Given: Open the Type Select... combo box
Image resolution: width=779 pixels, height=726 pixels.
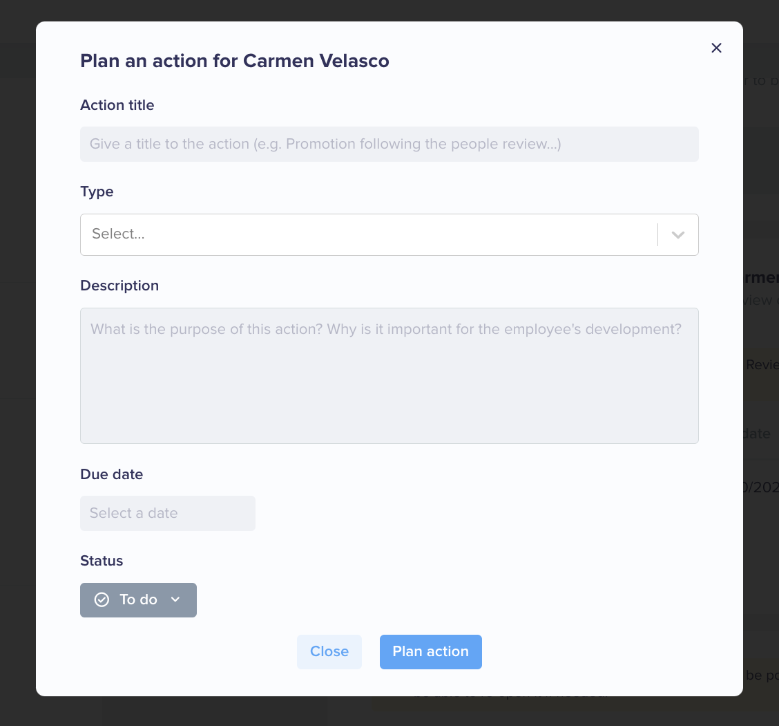Looking at the screenshot, I should point(389,234).
